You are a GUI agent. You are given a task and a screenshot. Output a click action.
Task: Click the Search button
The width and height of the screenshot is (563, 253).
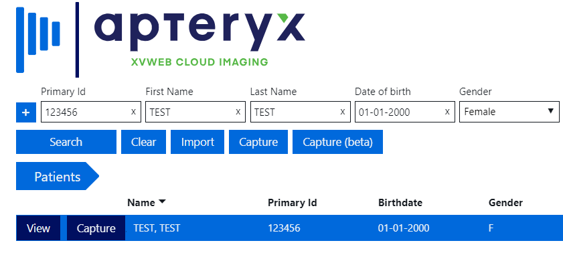coord(66,142)
